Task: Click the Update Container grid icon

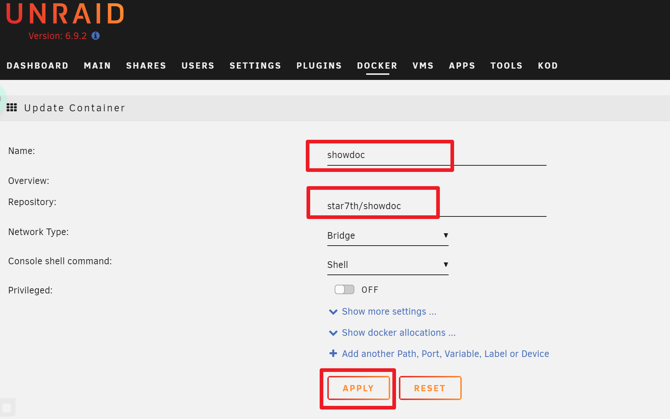Action: click(x=12, y=108)
